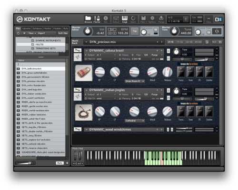This screenshot has width=238, height=190.
Task: Open the Files floppy-disk menu icon
Action: (x=144, y=19)
